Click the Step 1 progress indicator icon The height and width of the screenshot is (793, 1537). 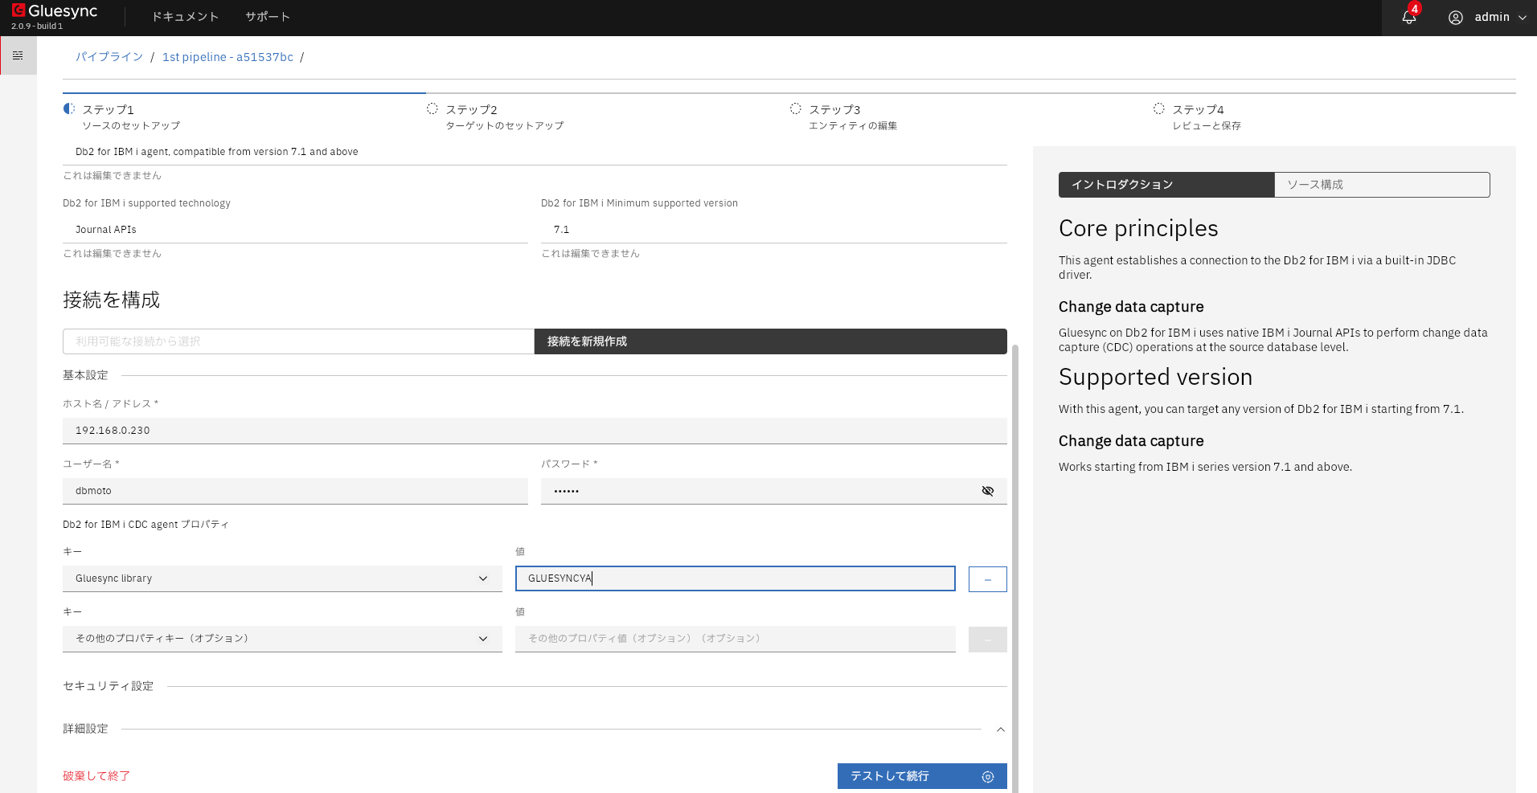coord(69,108)
